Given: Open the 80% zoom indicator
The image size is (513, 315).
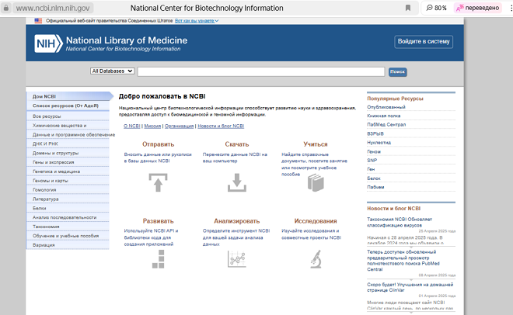Looking at the screenshot, I should point(437,8).
